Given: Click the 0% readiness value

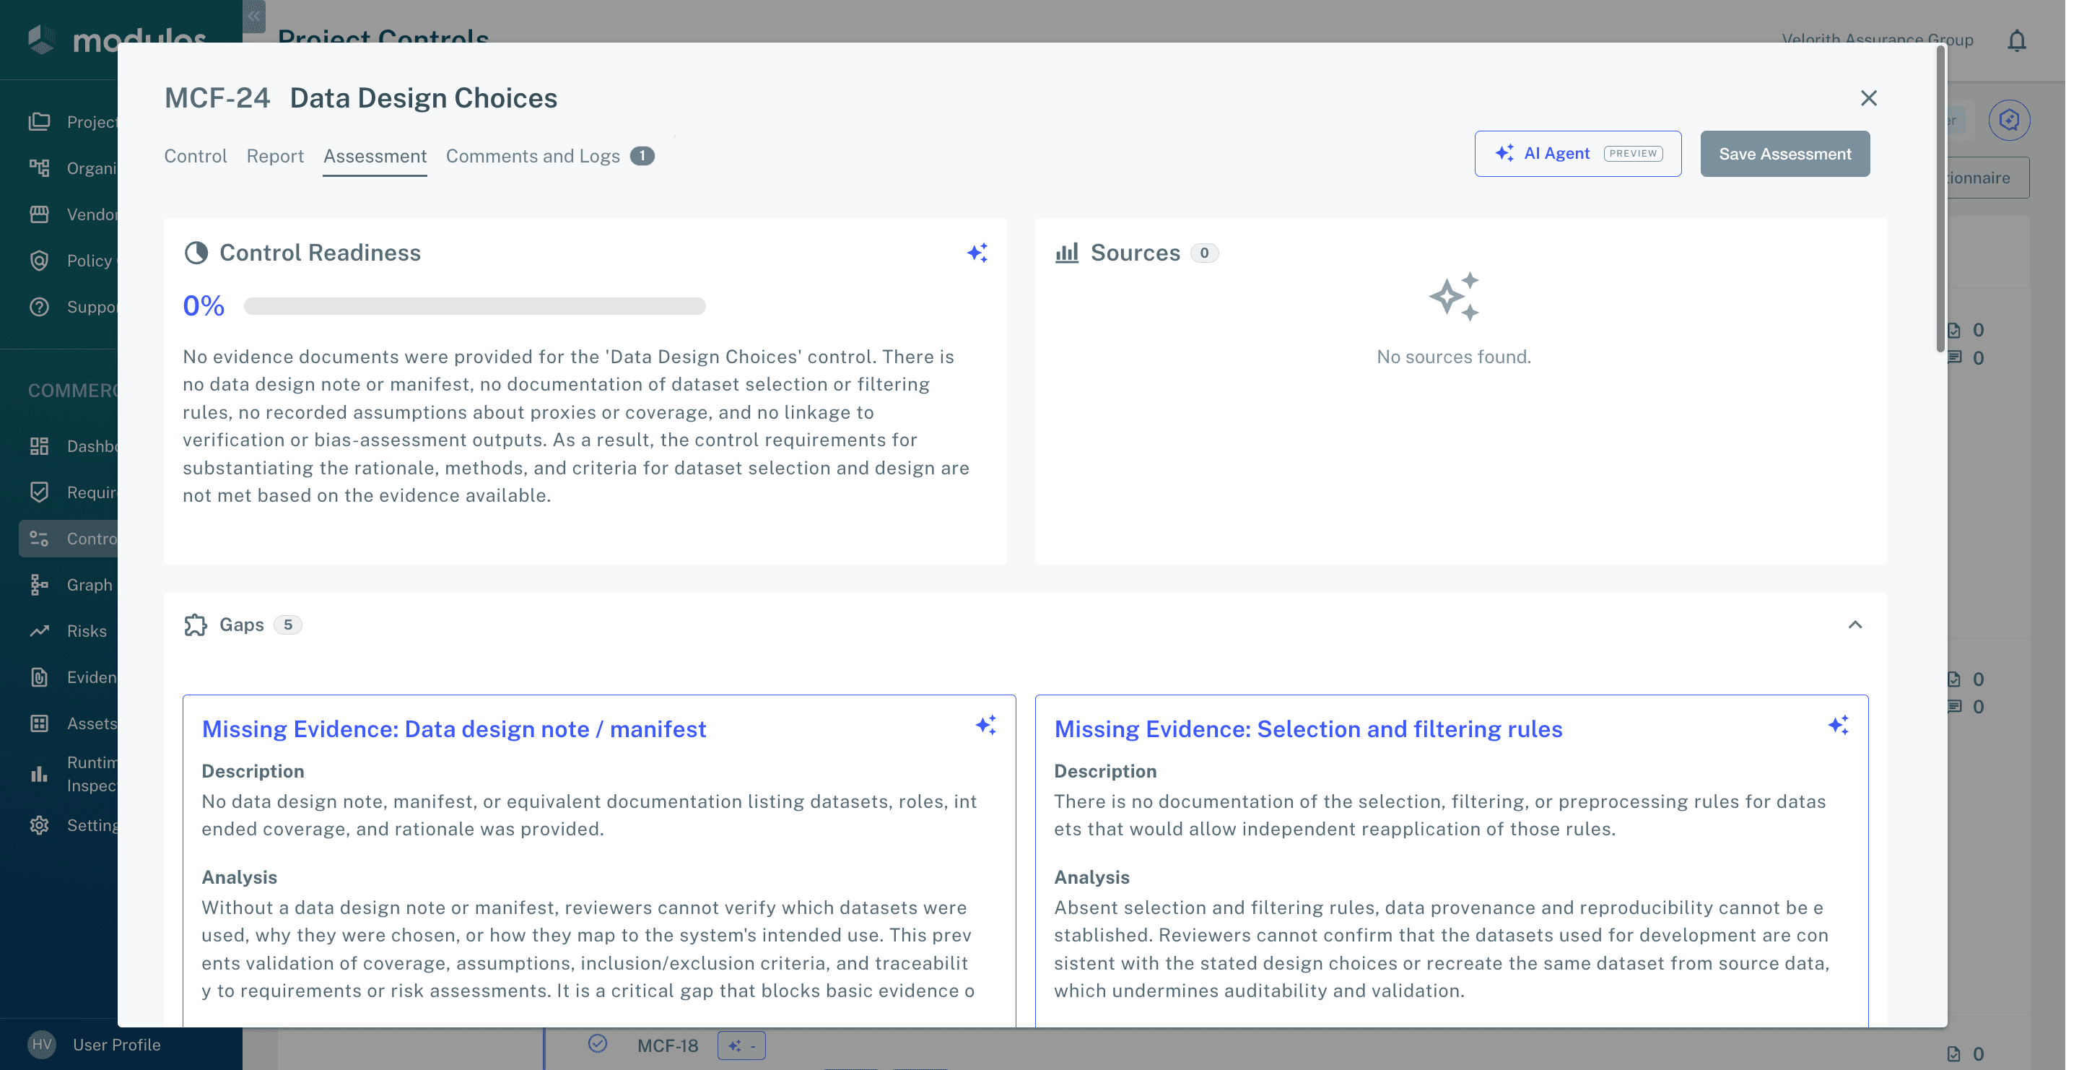Looking at the screenshot, I should (204, 307).
